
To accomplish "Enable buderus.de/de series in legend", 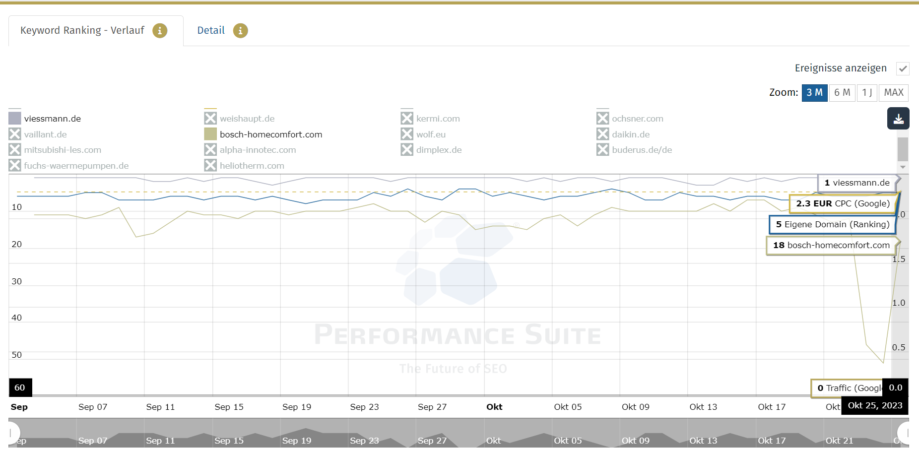I will coord(603,149).
